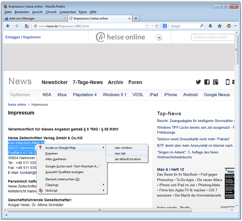Screen dimensions: 242x221
Task: Choose new tab submenu option
Action: [127, 153]
